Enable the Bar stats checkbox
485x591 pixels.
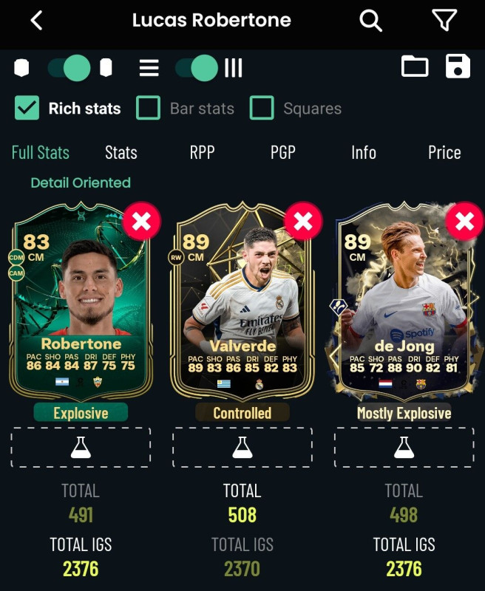(148, 108)
